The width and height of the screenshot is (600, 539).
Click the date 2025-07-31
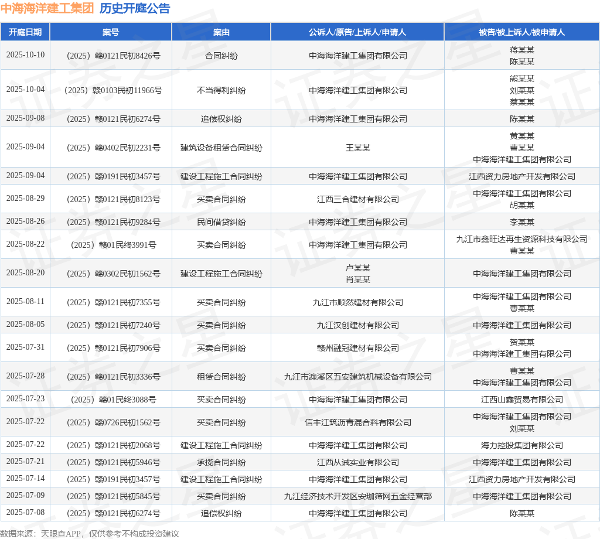25,347
